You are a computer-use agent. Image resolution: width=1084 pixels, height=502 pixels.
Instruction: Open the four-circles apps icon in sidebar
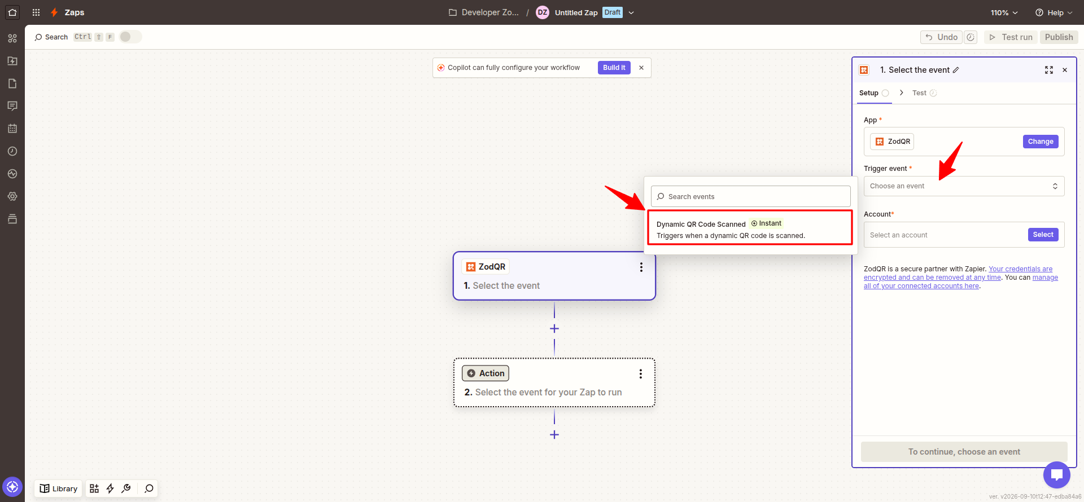(x=12, y=38)
